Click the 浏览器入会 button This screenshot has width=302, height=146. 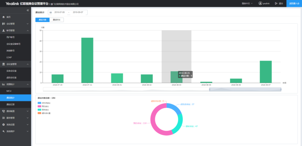click(294, 3)
